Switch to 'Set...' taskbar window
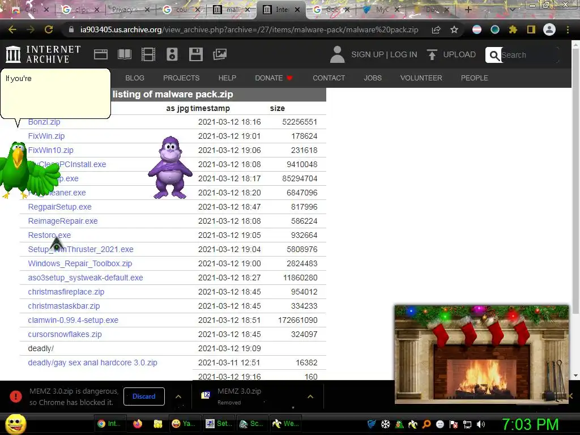This screenshot has width=580, height=435. tap(219, 424)
